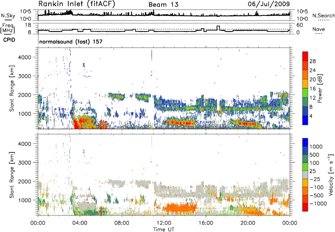The image size is (335, 232).
Task: Click the "-1000" label on velocity colorbar
Action: (x=318, y=204)
